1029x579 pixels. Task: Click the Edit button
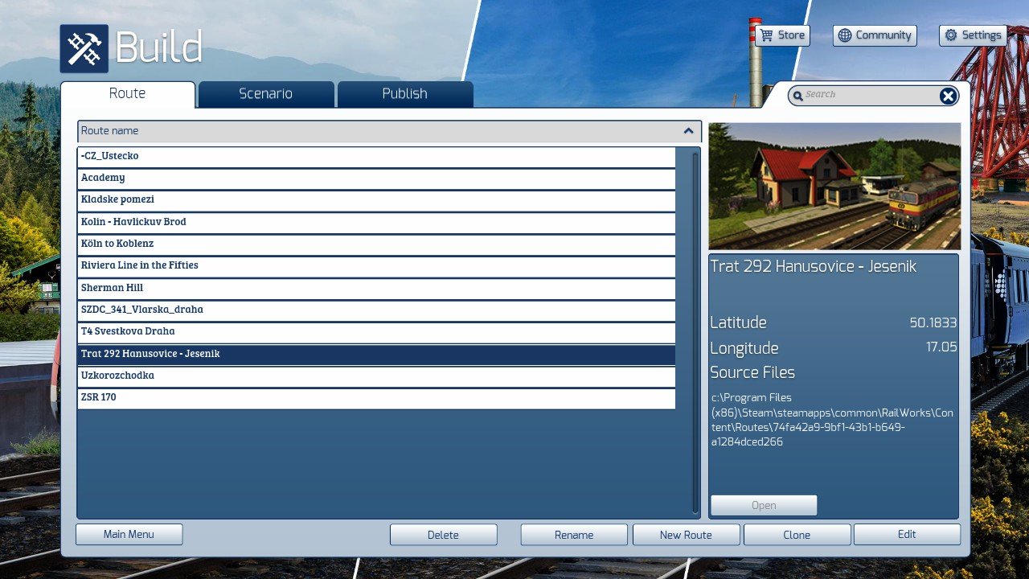point(906,535)
